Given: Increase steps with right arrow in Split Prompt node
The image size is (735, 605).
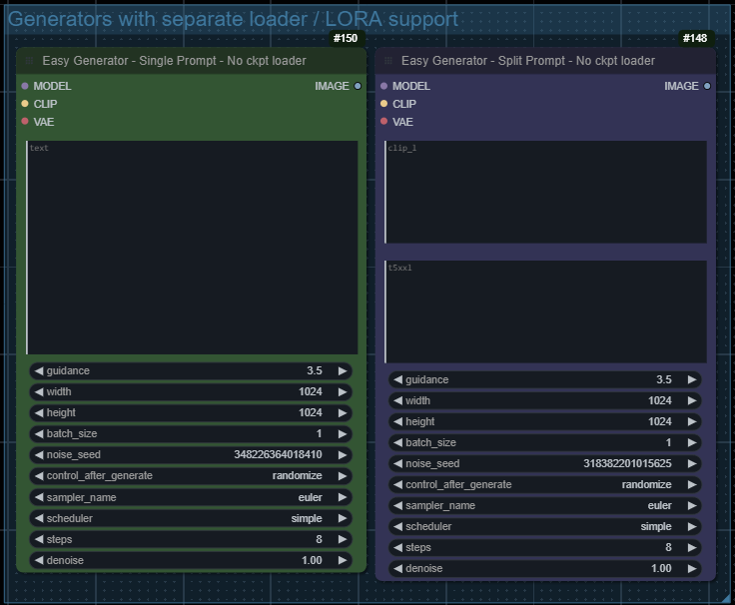Looking at the screenshot, I should [692, 547].
